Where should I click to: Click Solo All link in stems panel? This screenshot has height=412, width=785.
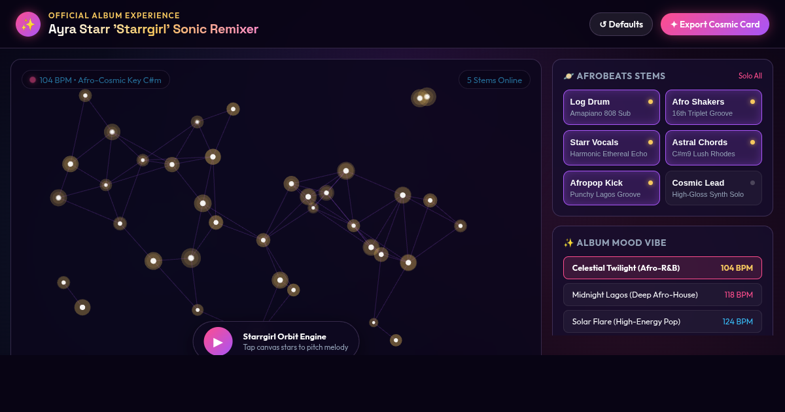(x=750, y=76)
